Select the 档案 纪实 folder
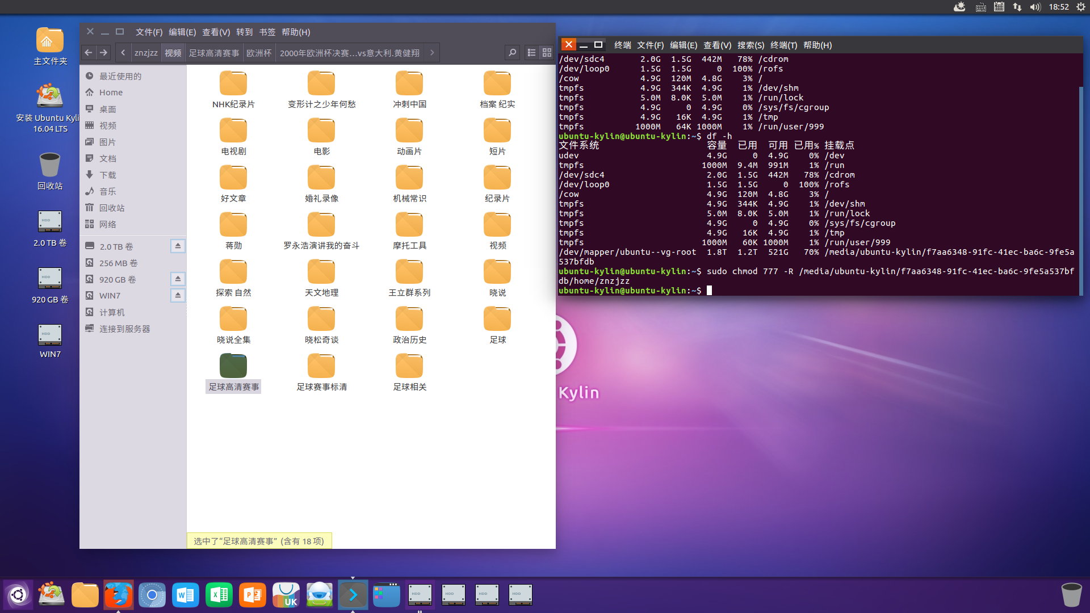The width and height of the screenshot is (1090, 613). (497, 90)
